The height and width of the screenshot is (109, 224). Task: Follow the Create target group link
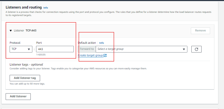tap(90, 55)
